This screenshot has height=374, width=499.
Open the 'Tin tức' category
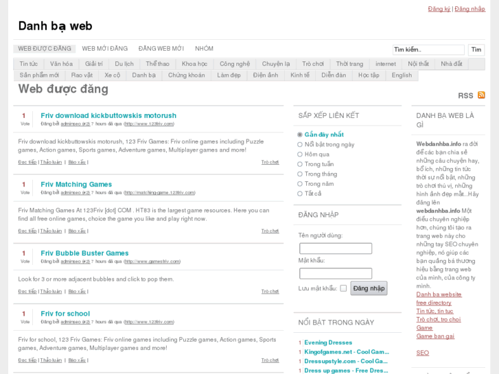tap(29, 64)
